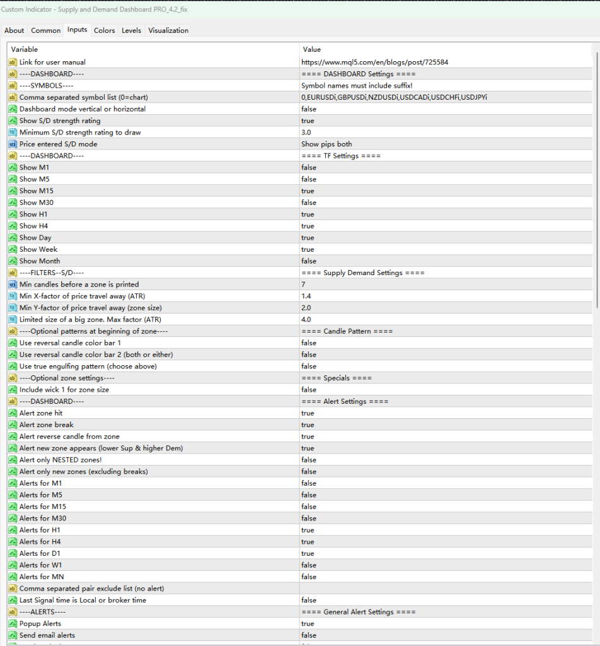The image size is (600, 646).
Task: Toggle the Send email alerts value
Action: tap(309, 635)
